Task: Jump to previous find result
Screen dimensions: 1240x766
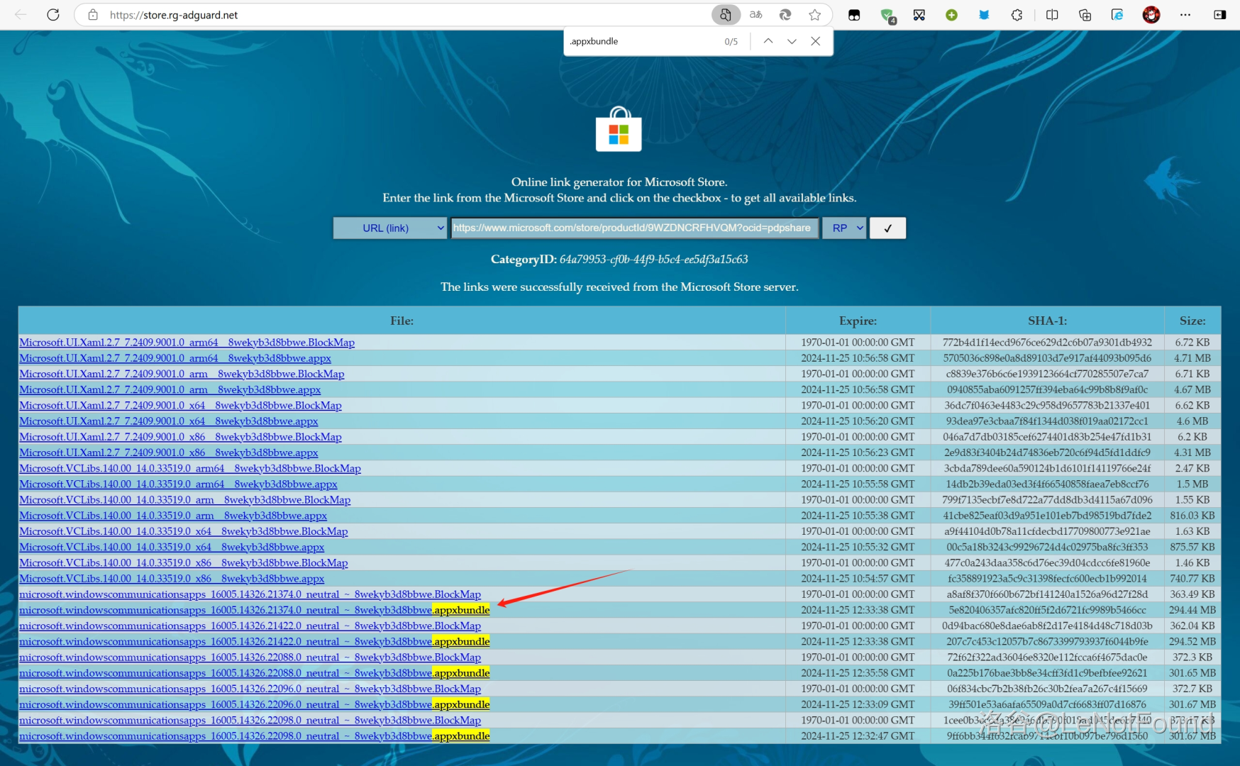Action: pos(768,41)
